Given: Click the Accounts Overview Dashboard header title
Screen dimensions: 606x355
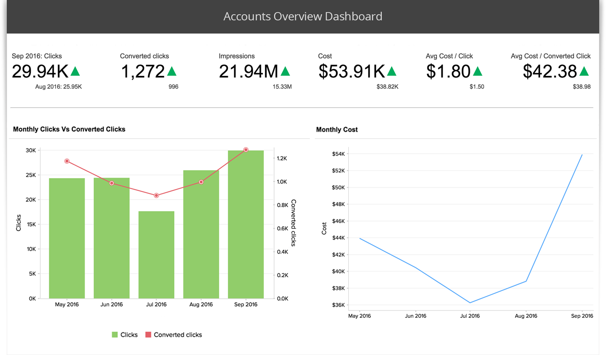Looking at the screenshot, I should point(303,16).
